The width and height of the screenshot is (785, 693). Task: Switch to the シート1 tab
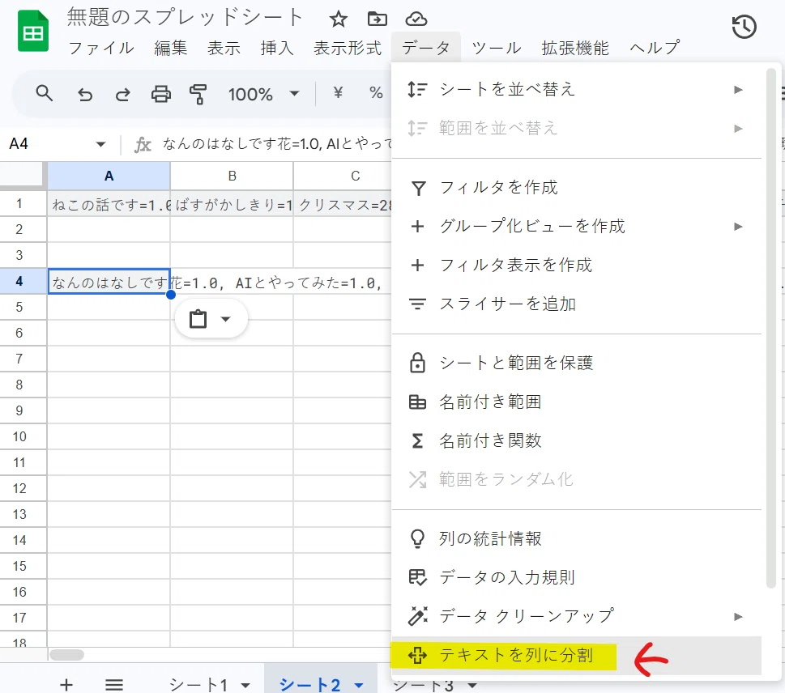[198, 684]
